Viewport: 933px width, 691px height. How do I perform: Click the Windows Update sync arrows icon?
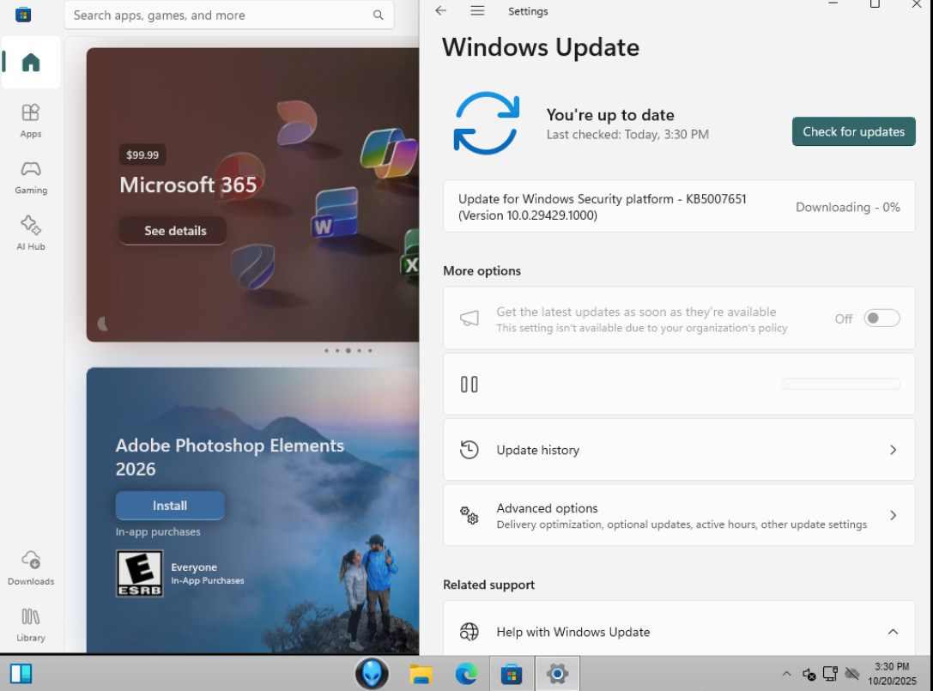point(486,124)
